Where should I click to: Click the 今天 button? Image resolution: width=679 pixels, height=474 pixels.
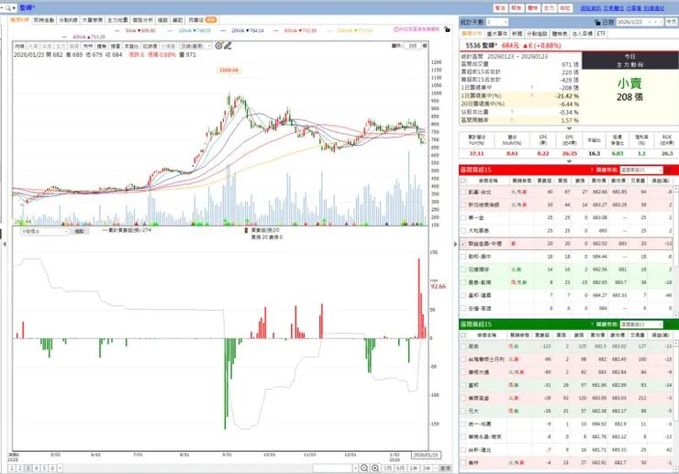671,22
